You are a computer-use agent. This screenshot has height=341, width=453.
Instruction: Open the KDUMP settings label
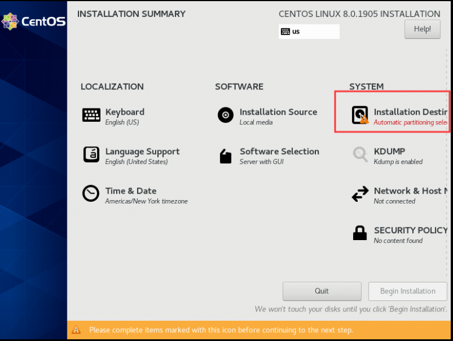coord(390,151)
